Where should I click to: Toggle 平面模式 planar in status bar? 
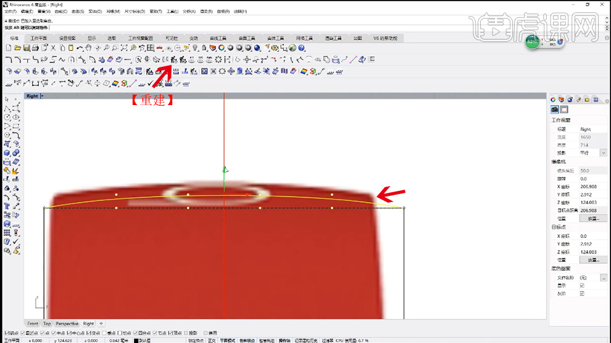228,341
